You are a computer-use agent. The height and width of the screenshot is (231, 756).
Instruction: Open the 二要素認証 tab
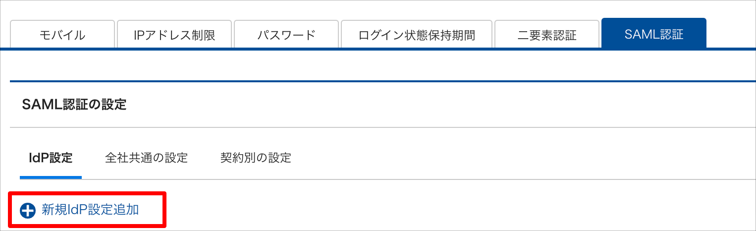(x=547, y=34)
